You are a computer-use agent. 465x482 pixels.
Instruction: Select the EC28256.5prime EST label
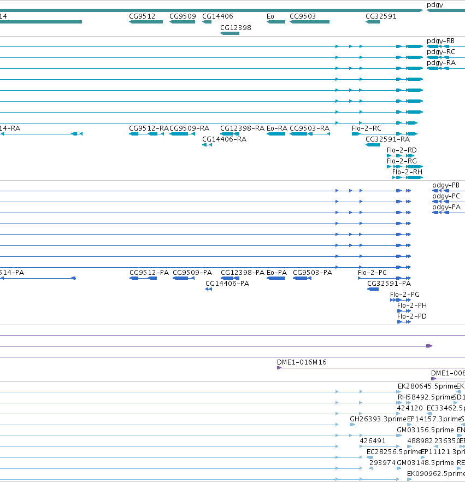point(394,452)
